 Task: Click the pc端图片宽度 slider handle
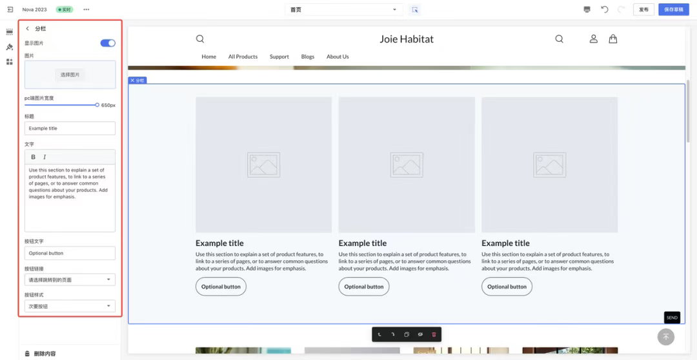pos(97,104)
